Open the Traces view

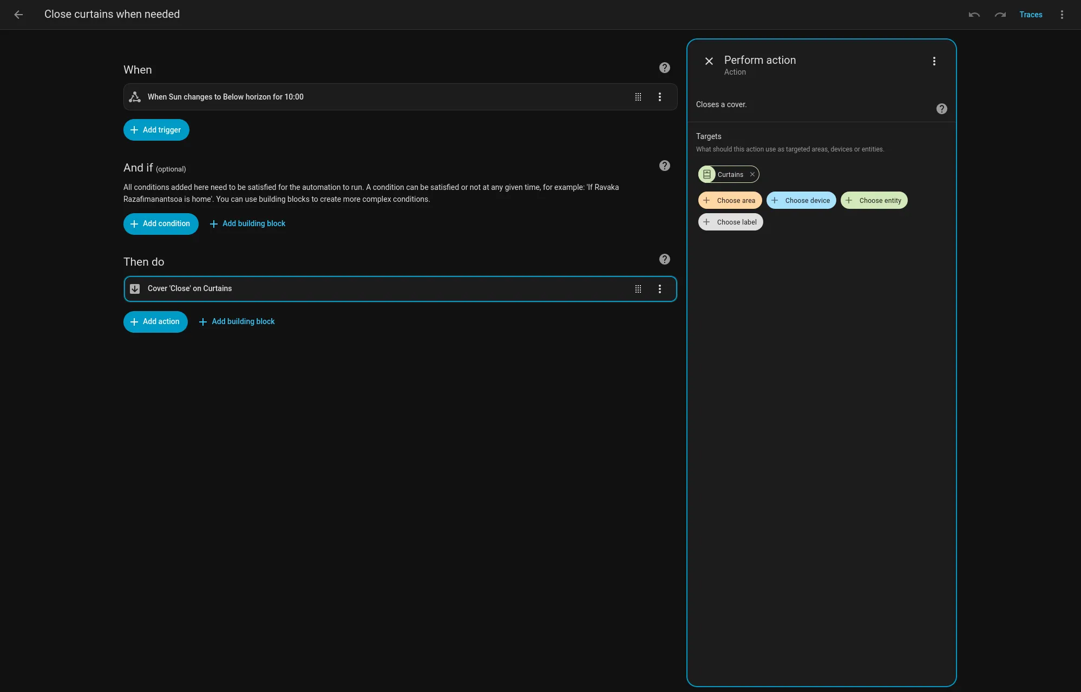(1031, 15)
